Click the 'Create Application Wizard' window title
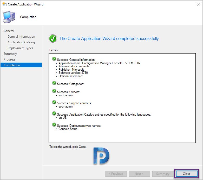This screenshot has height=180, width=203. (x=26, y=4)
